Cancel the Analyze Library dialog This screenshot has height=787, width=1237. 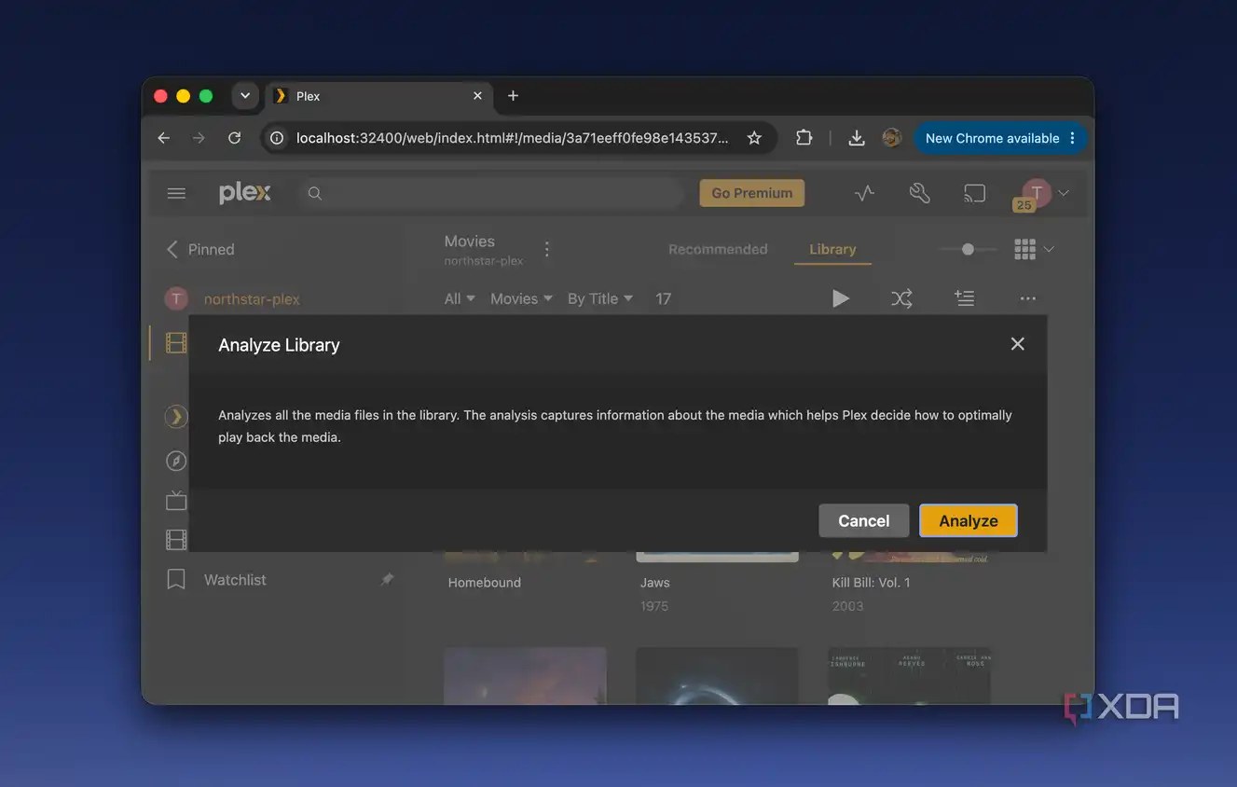(x=863, y=521)
